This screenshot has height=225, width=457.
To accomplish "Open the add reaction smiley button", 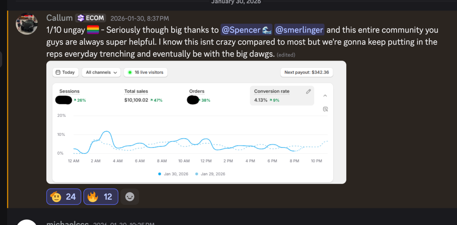I will 129,197.
